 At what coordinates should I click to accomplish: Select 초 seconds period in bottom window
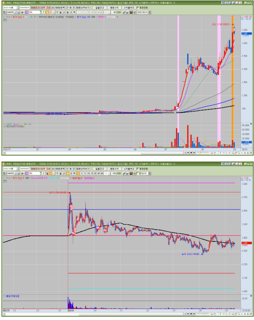pyautogui.click(x=71, y=174)
